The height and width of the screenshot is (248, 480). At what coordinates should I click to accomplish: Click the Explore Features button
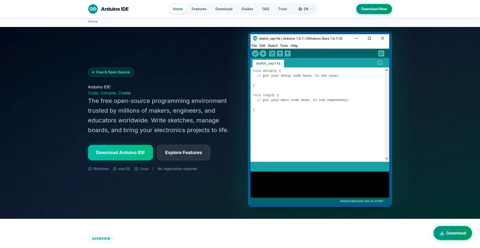click(x=183, y=153)
